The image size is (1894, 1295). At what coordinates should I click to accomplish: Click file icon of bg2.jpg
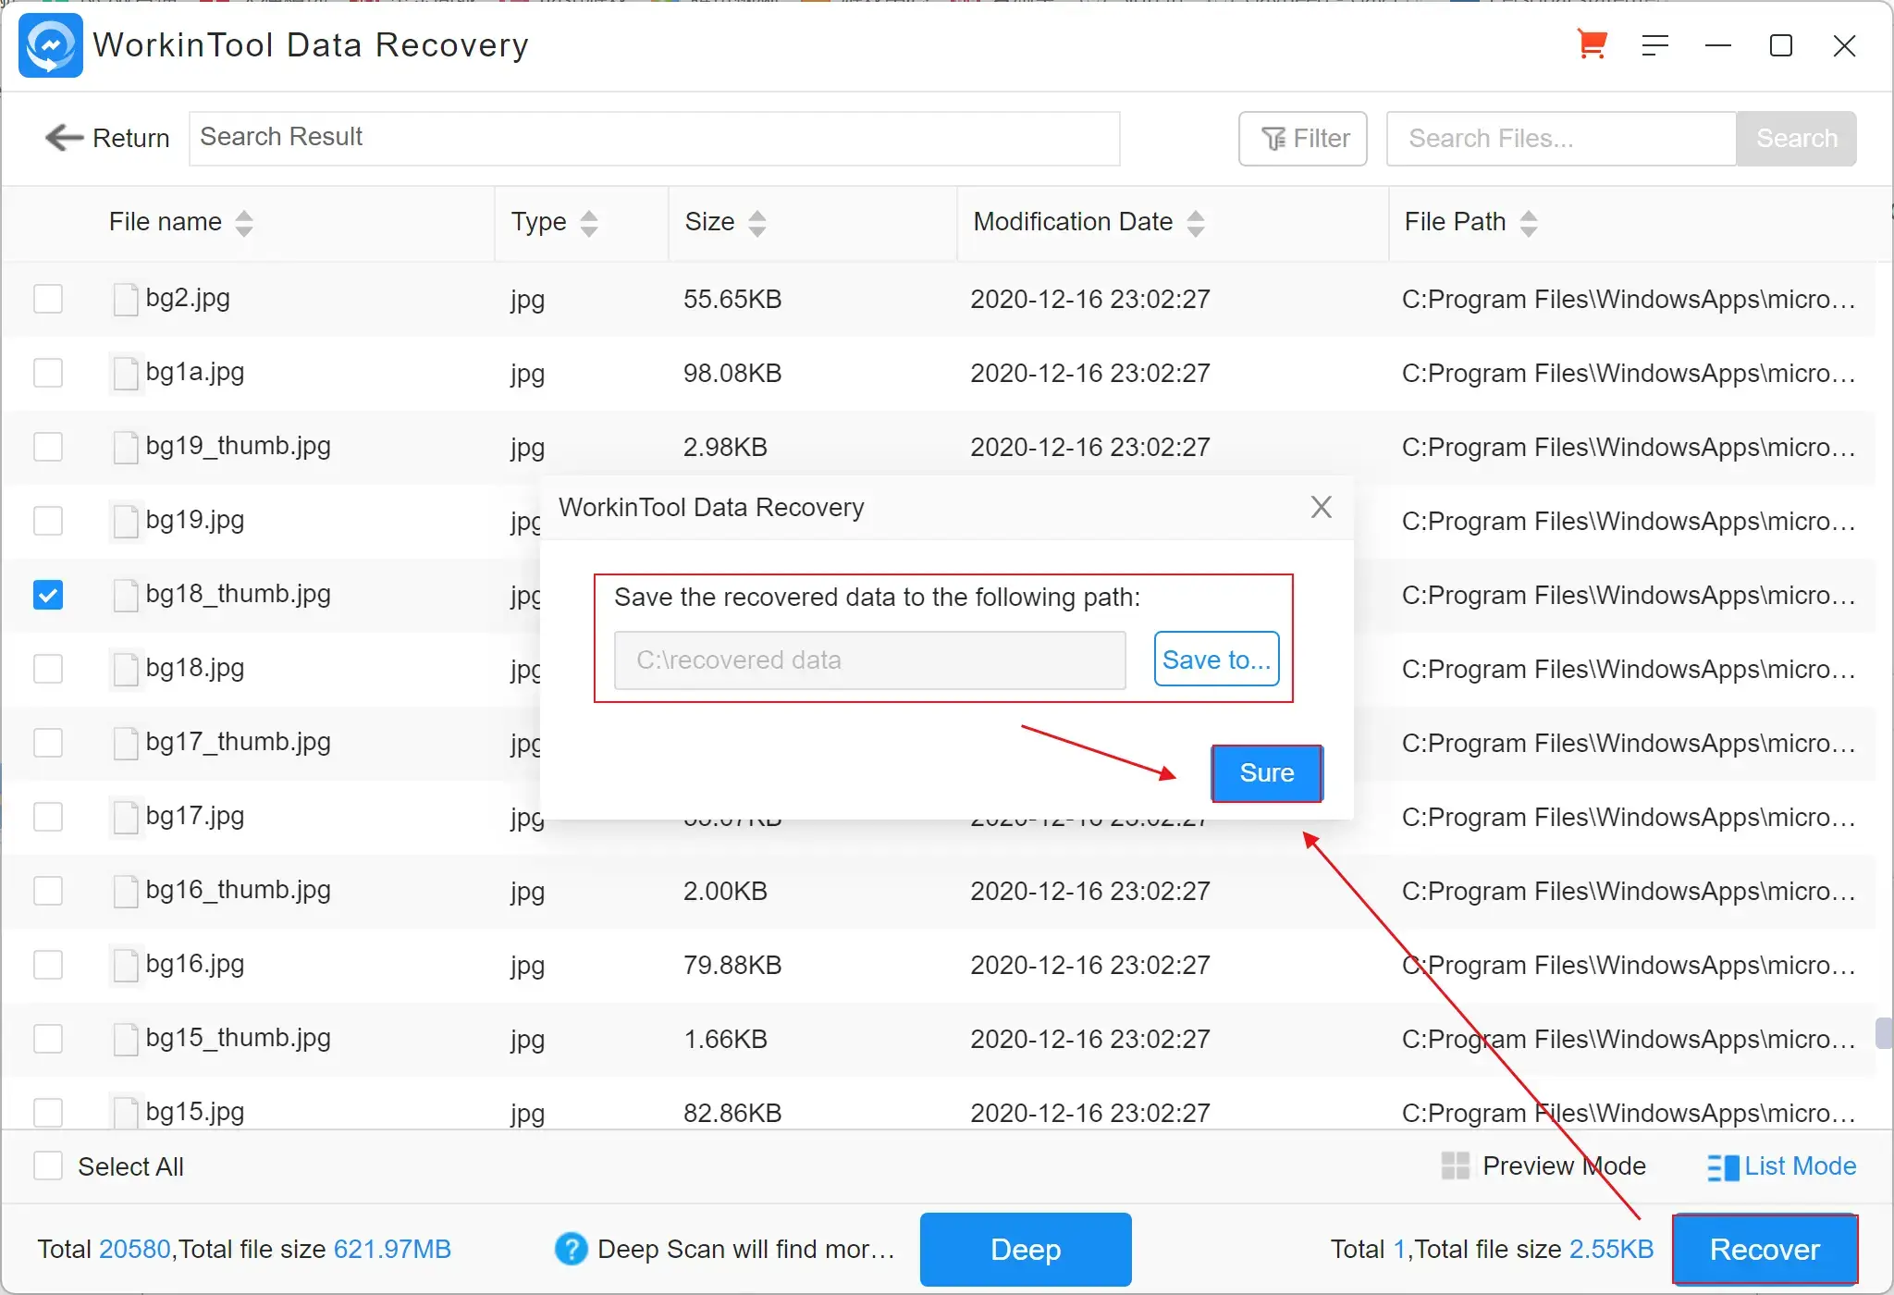pyautogui.click(x=126, y=299)
